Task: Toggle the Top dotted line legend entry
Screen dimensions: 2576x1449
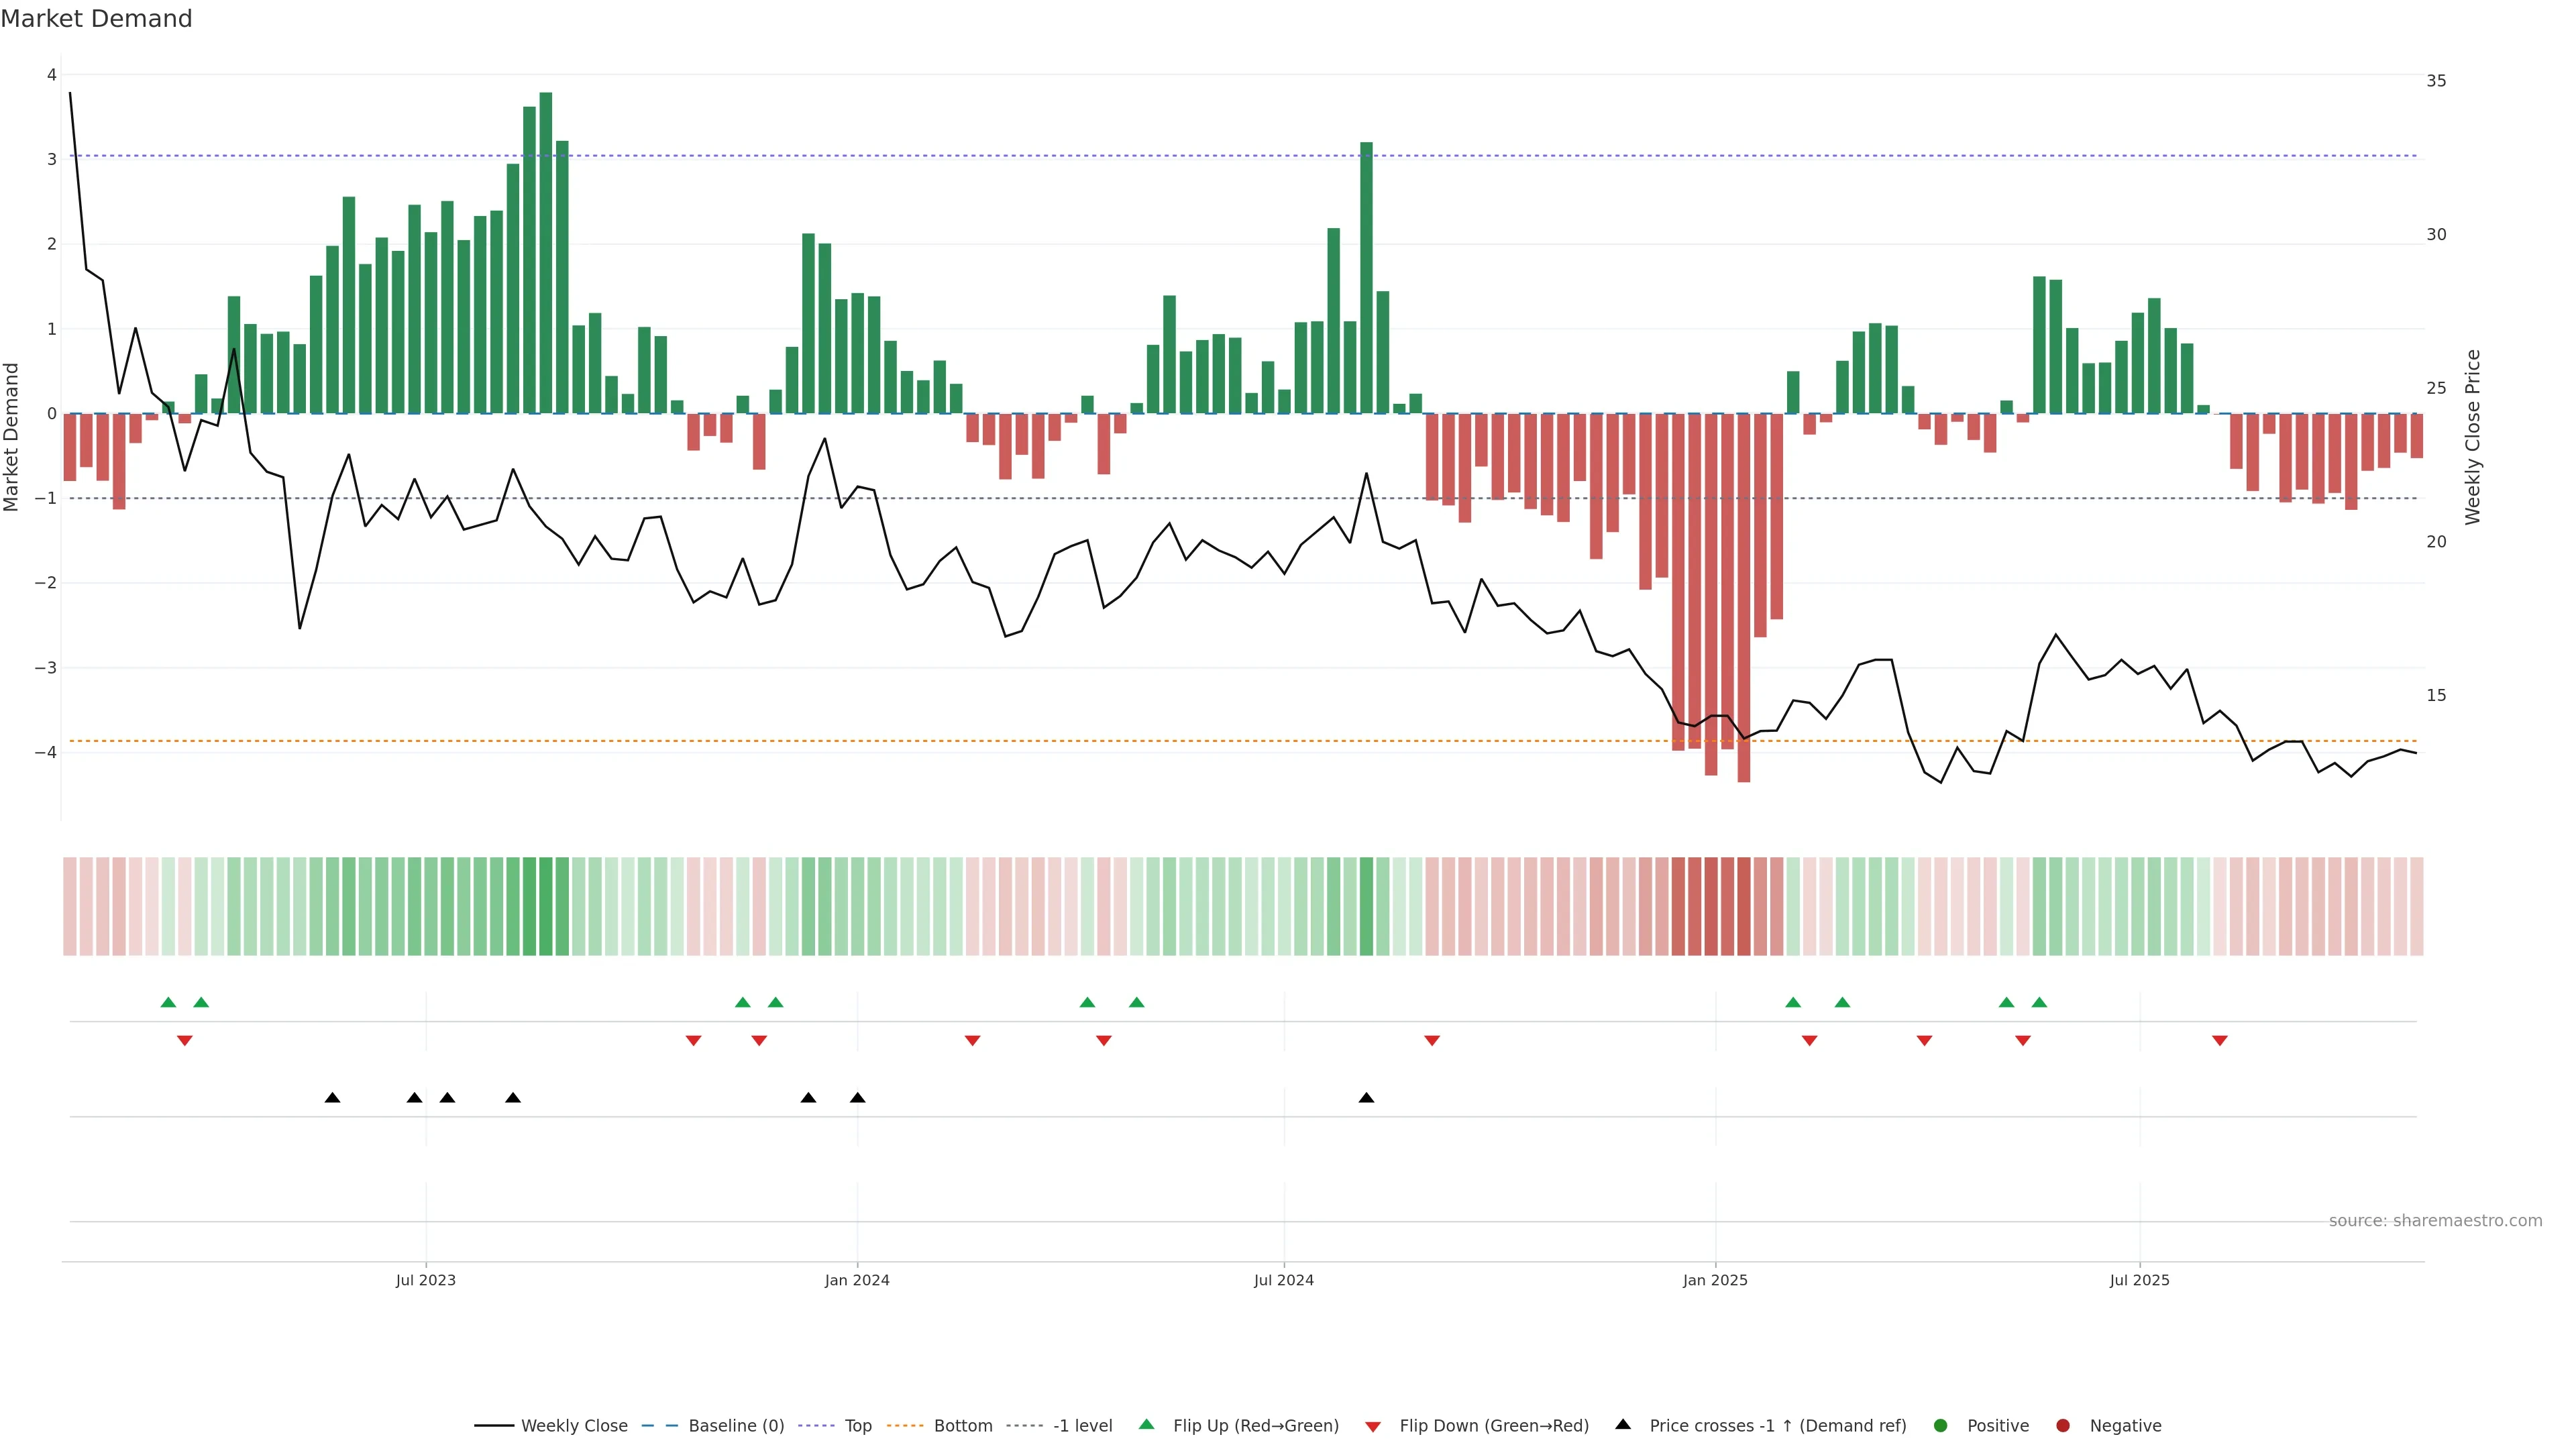Action: pyautogui.click(x=857, y=1426)
